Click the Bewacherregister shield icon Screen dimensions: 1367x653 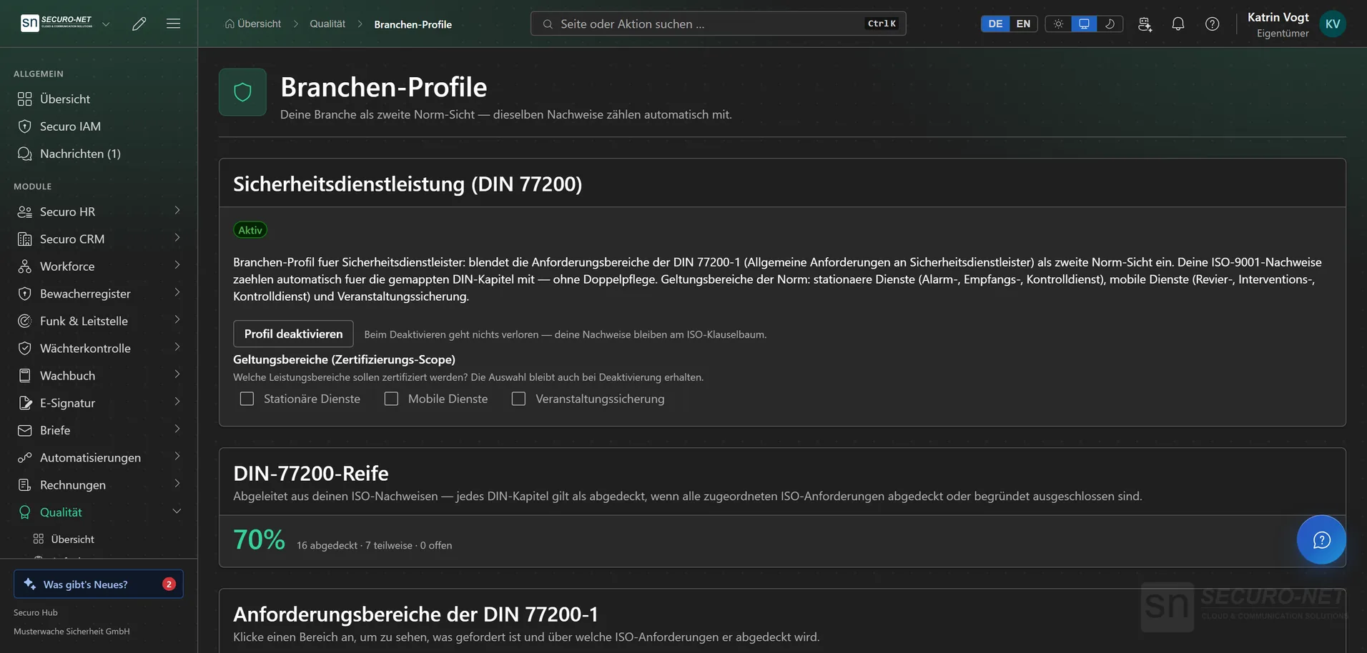point(25,294)
